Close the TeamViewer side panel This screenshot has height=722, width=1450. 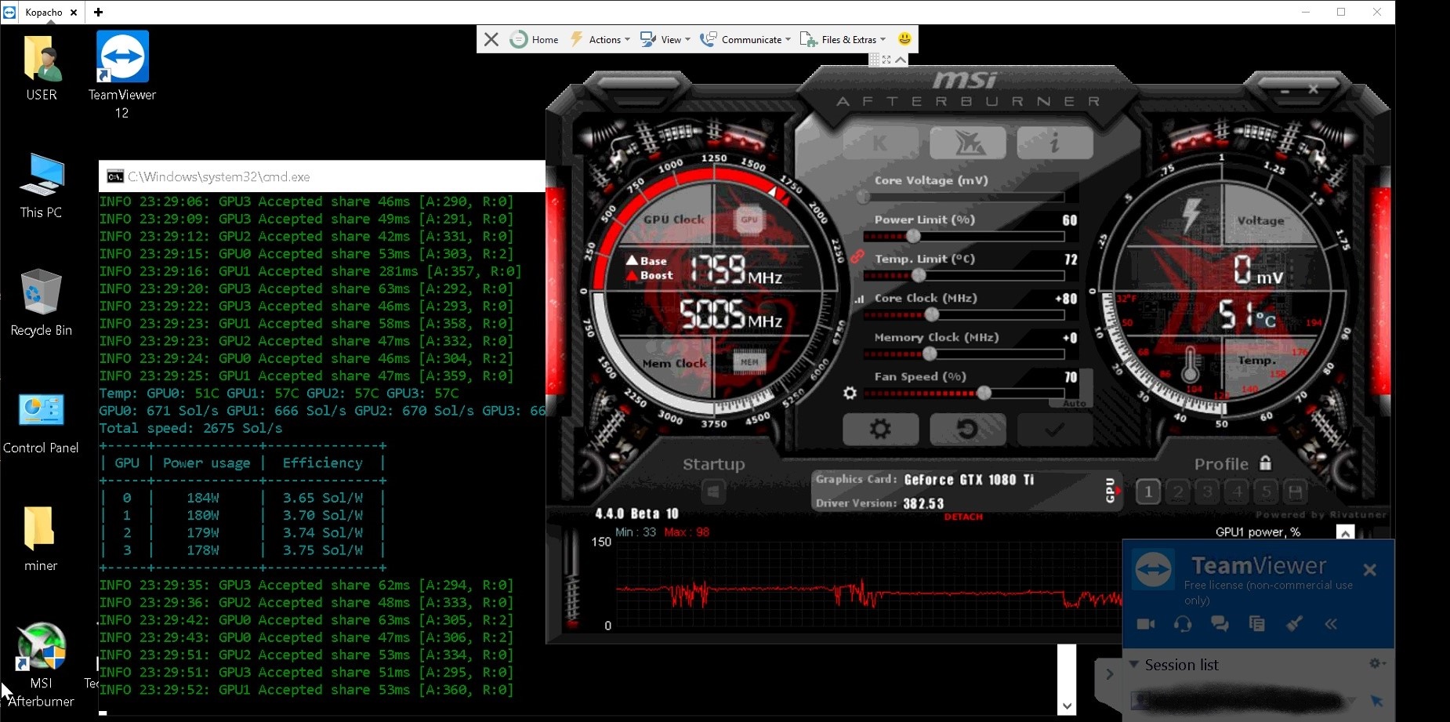click(1369, 570)
